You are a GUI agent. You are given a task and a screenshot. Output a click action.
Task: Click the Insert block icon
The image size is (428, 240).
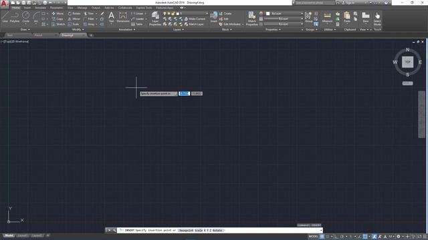214,17
